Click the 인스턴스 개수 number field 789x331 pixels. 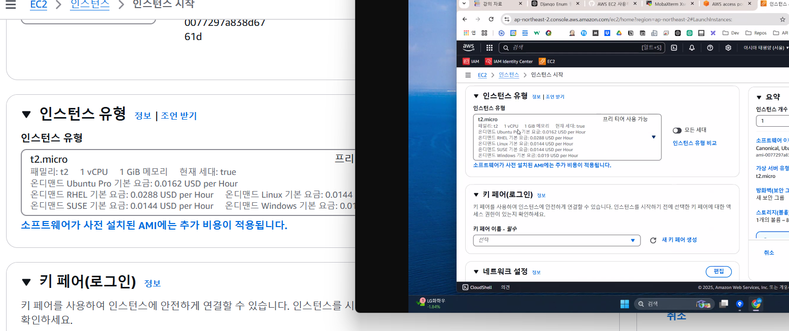point(772,121)
